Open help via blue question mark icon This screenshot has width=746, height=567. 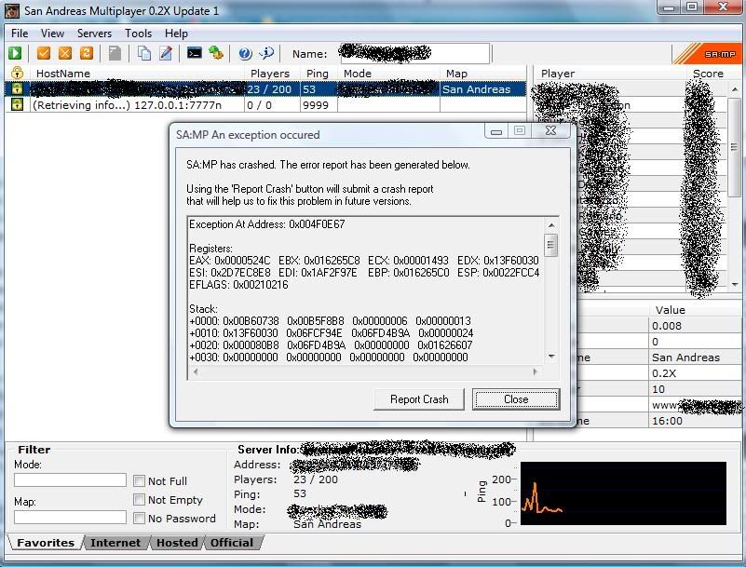tap(245, 54)
